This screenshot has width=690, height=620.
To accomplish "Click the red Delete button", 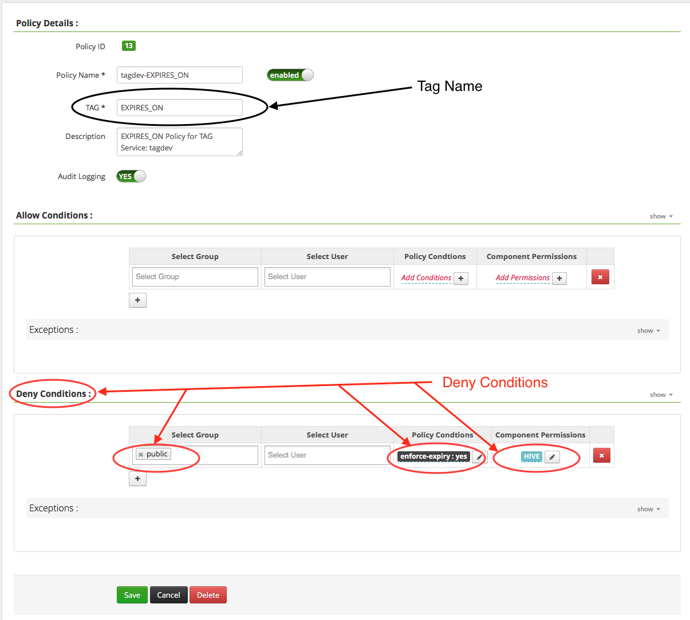I will (208, 595).
